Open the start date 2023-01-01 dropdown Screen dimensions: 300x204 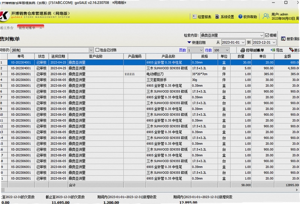243,42
